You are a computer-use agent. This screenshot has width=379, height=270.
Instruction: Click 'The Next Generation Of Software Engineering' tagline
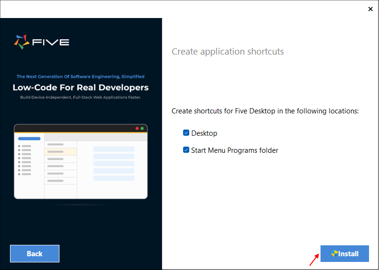click(x=80, y=76)
